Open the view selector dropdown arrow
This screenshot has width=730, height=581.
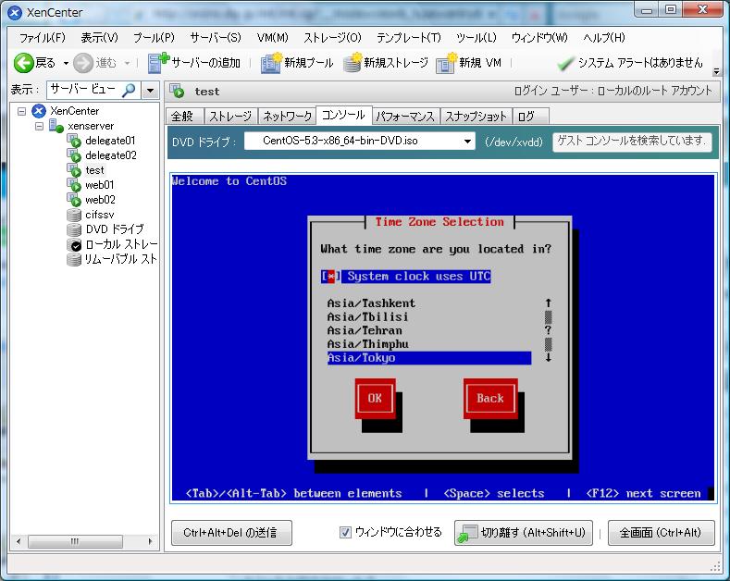pos(150,90)
